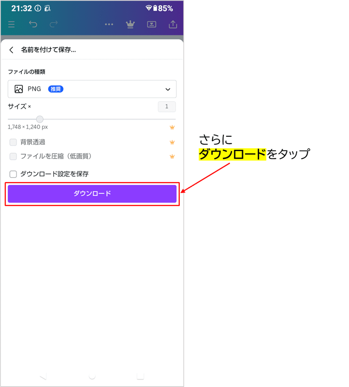Tap the present screen icon
Image resolution: width=349 pixels, height=387 pixels.
tap(151, 24)
